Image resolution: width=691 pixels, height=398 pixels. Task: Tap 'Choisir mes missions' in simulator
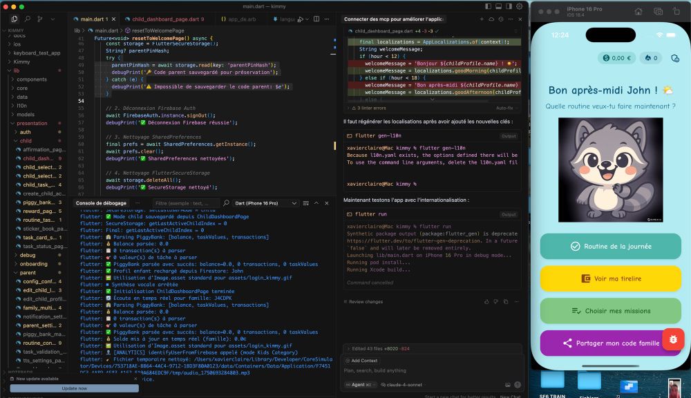point(610,311)
